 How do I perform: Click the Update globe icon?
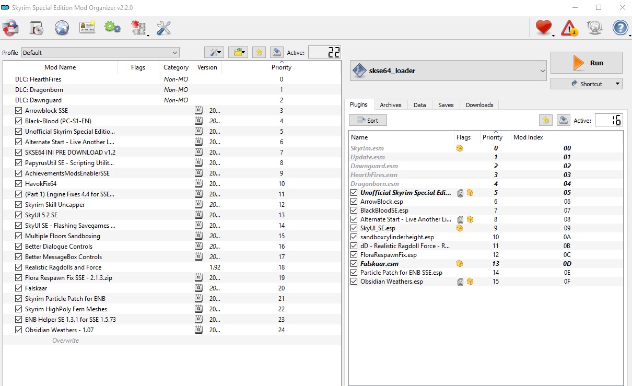[594, 28]
